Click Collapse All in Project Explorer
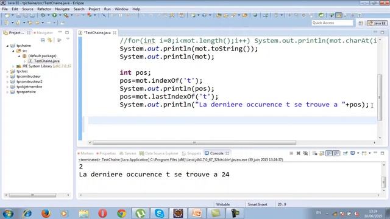The image size is (390, 219). click(x=43, y=40)
